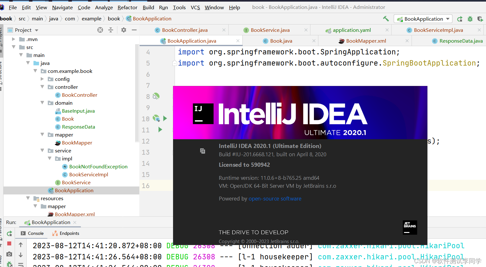Click the 'com' breadcrumb in navigation bar
Image resolution: width=486 pixels, height=267 pixels.
[70, 19]
